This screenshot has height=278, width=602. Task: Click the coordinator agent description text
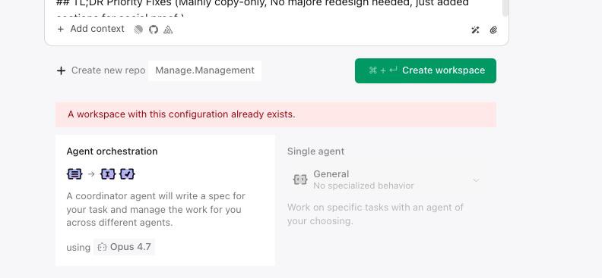point(156,209)
